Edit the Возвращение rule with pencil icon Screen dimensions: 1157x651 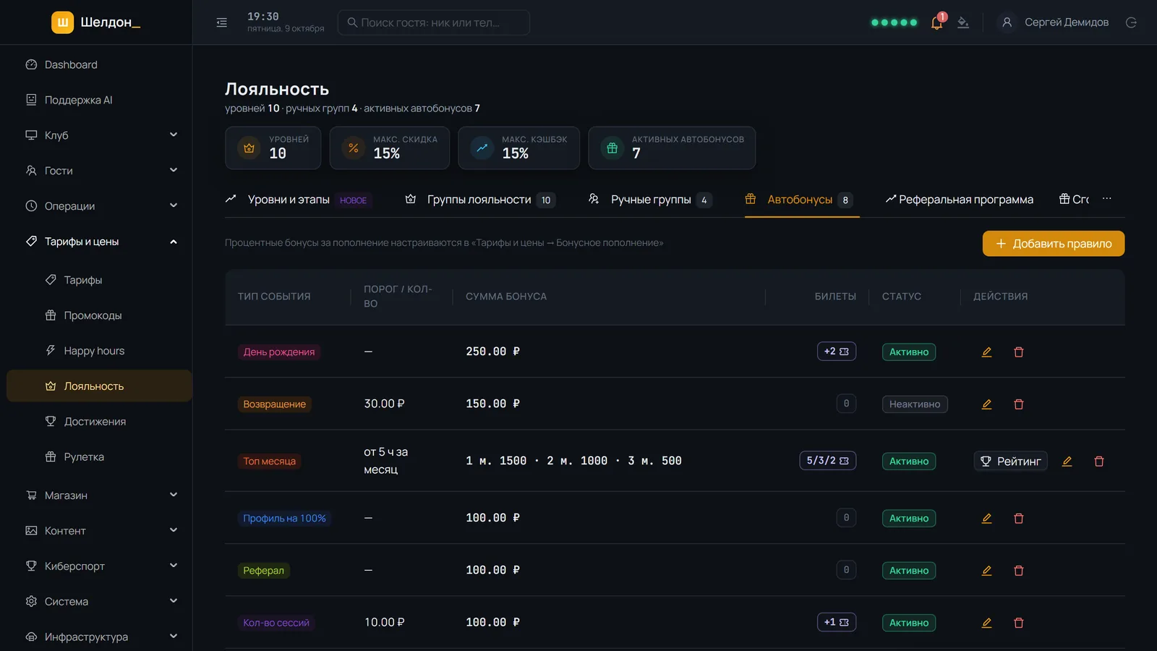986,404
